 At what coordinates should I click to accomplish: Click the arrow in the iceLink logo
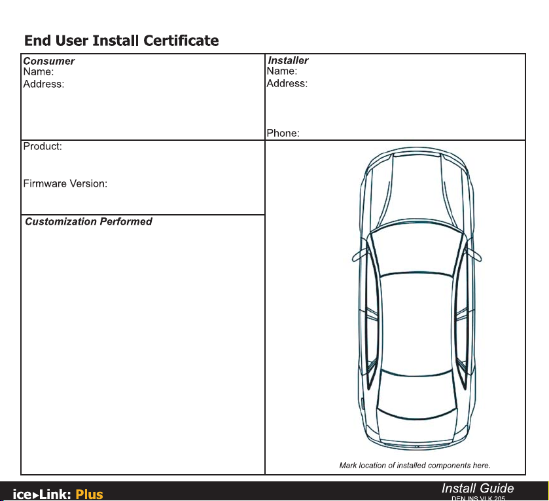click(x=36, y=495)
